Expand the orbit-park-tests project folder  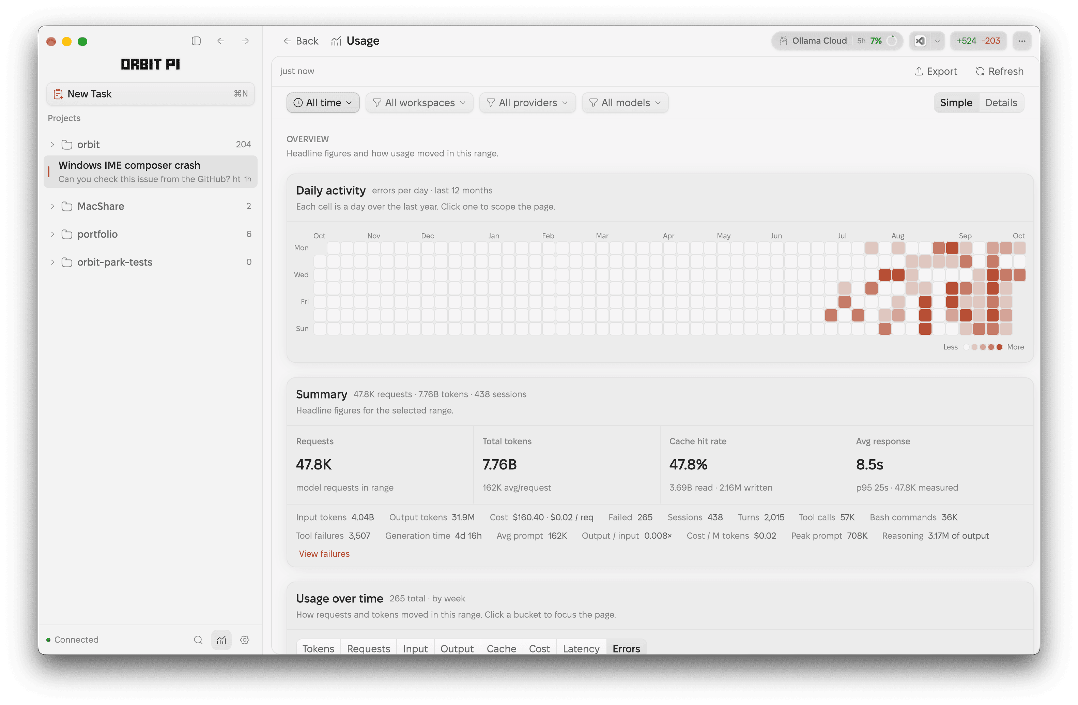(52, 262)
